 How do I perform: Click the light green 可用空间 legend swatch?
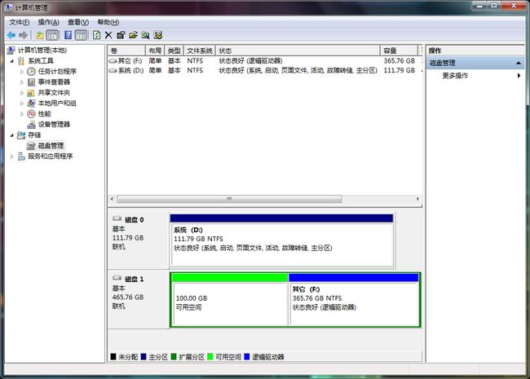210,357
